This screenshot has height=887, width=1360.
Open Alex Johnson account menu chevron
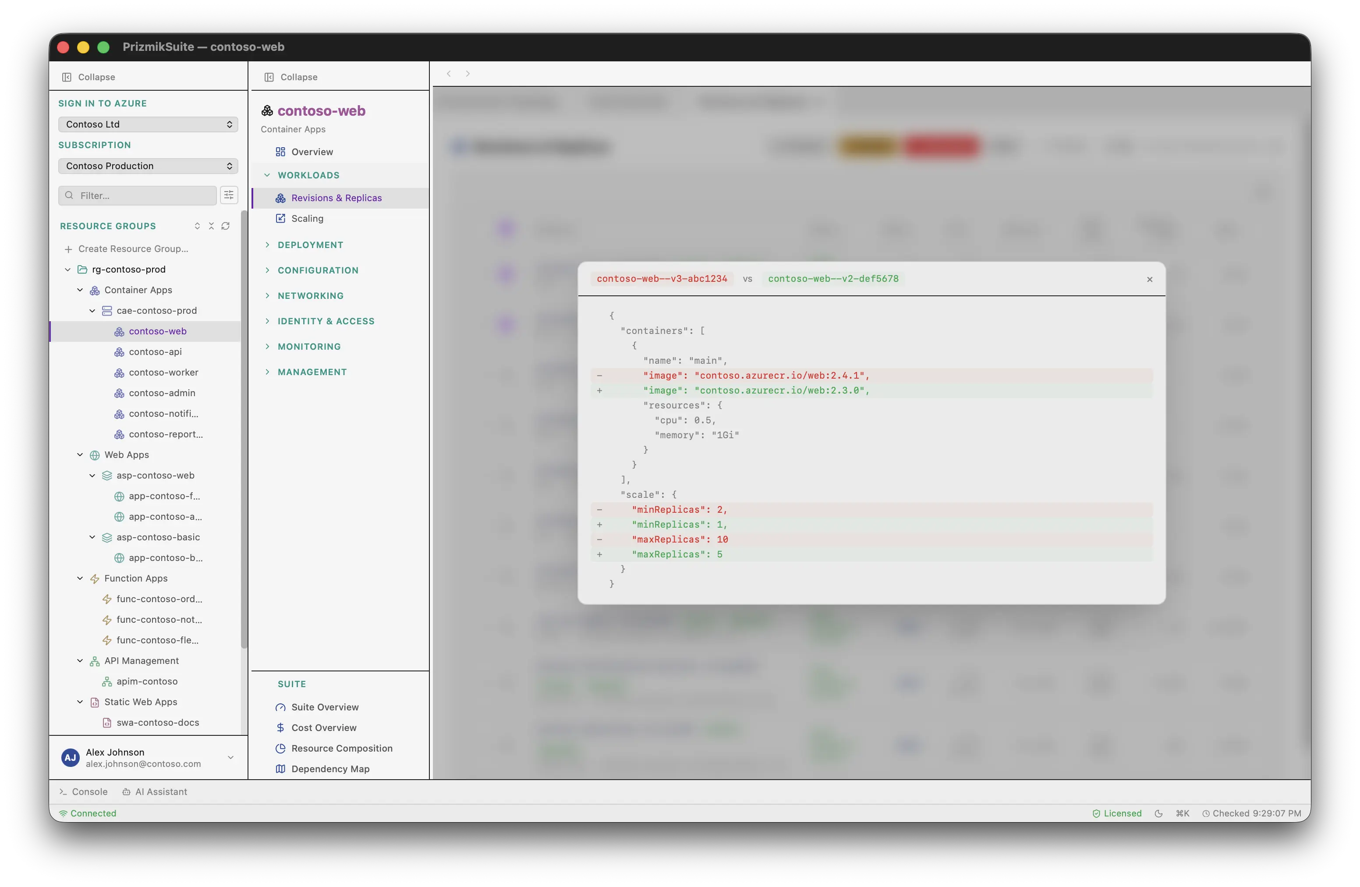pyautogui.click(x=231, y=757)
